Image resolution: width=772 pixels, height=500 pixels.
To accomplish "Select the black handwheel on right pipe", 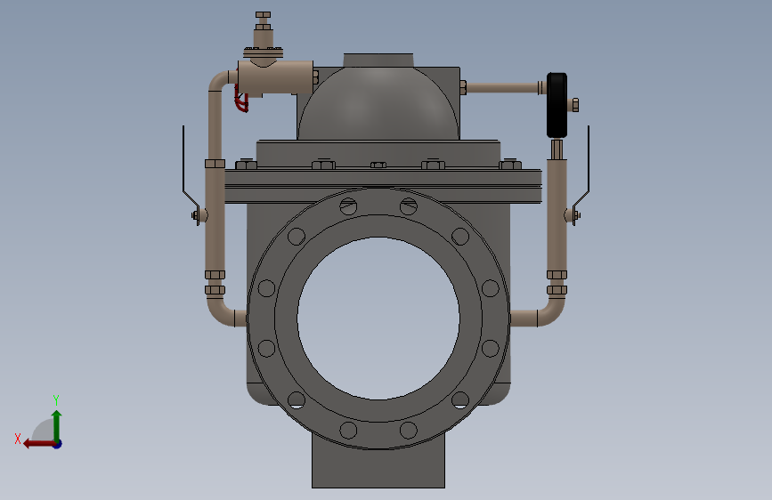I will click(x=557, y=105).
